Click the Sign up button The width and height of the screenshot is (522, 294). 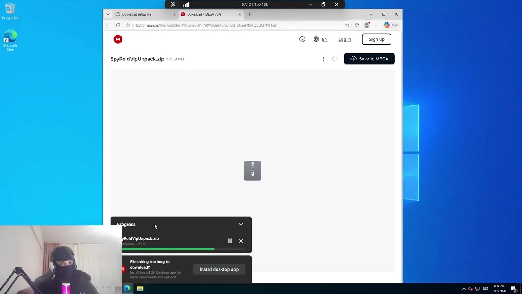[376, 39]
